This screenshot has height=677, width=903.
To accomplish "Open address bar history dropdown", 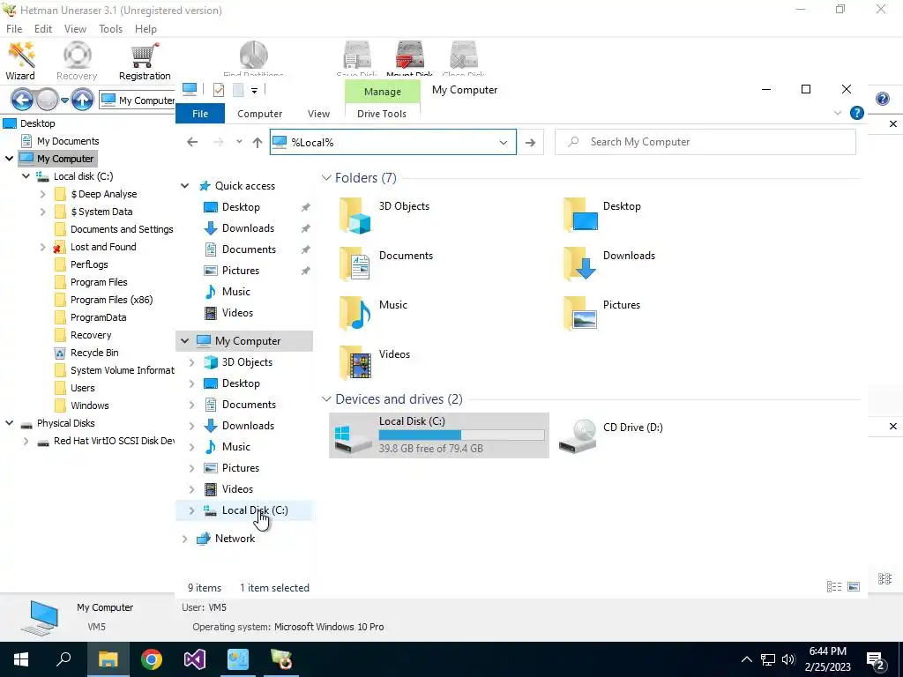I will tap(504, 142).
